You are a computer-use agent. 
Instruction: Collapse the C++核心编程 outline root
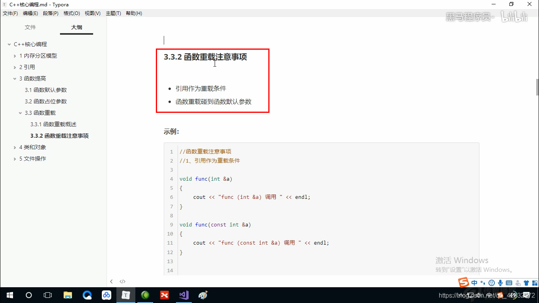[9, 45]
